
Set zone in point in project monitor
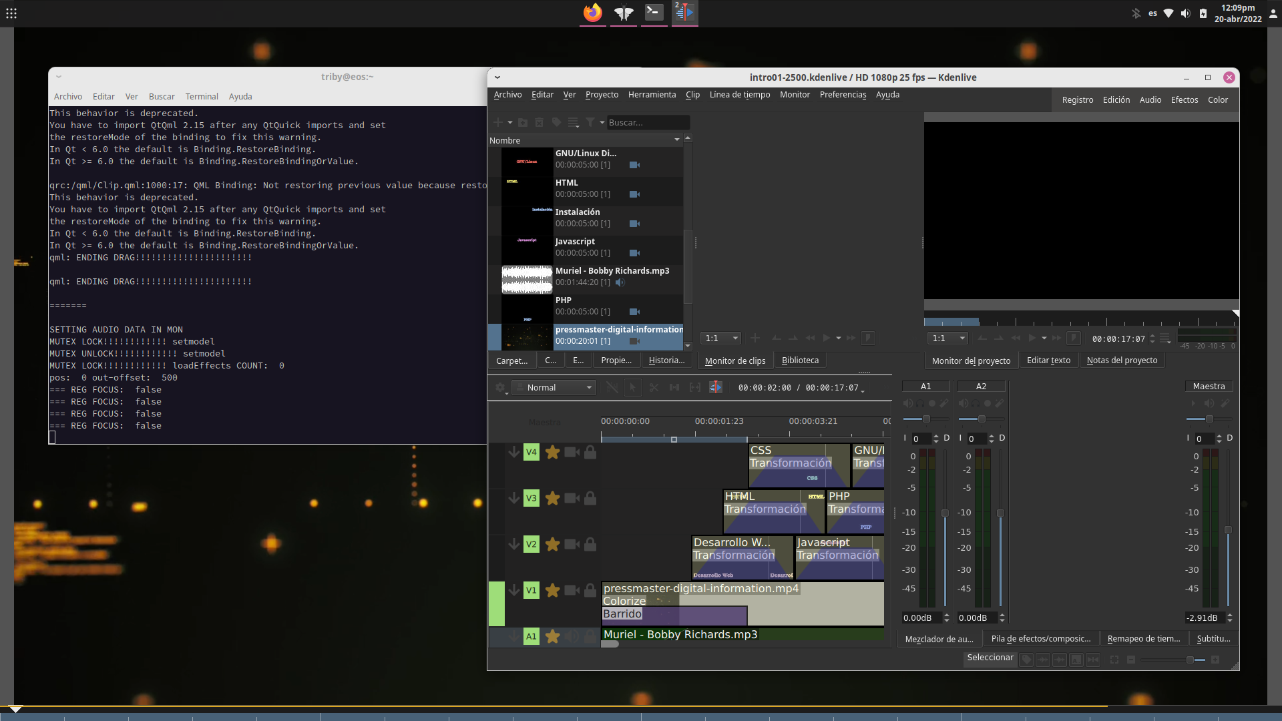click(982, 338)
